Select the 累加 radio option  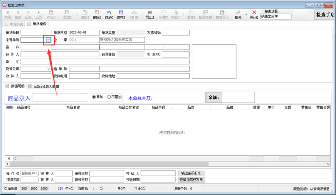[98, 97]
